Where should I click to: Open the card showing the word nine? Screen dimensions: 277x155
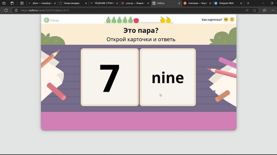pyautogui.click(x=167, y=77)
